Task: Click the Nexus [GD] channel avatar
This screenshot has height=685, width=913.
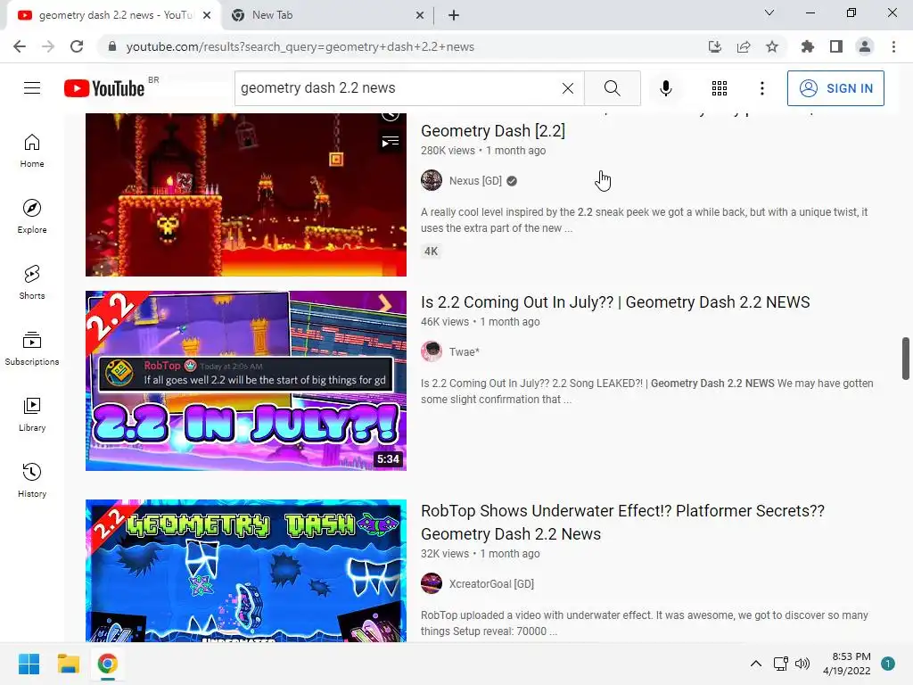Action: 432,180
